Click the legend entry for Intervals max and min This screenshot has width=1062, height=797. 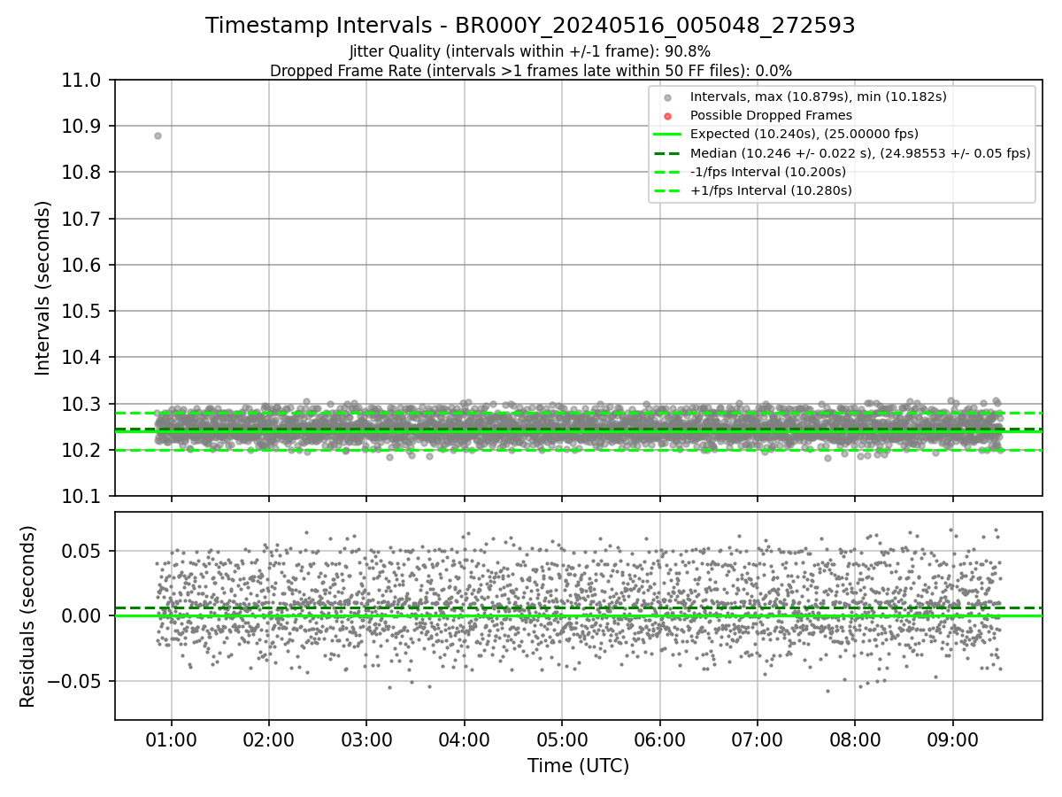coord(819,97)
